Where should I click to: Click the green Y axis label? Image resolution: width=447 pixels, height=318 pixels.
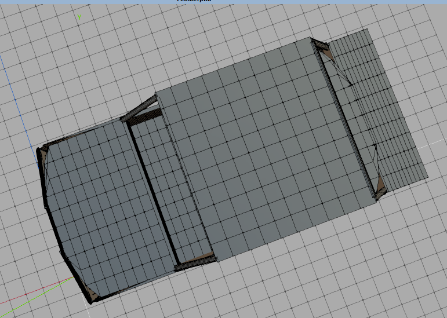coord(79,17)
